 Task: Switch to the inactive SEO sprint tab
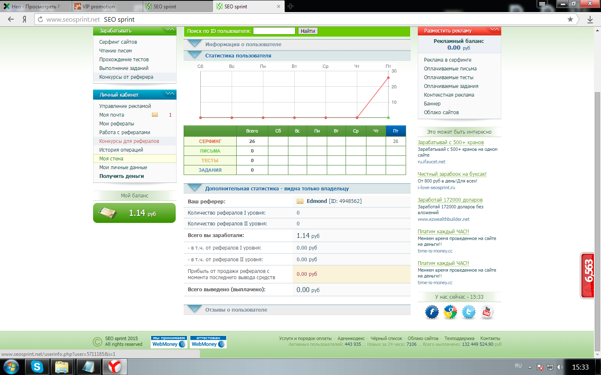[178, 6]
